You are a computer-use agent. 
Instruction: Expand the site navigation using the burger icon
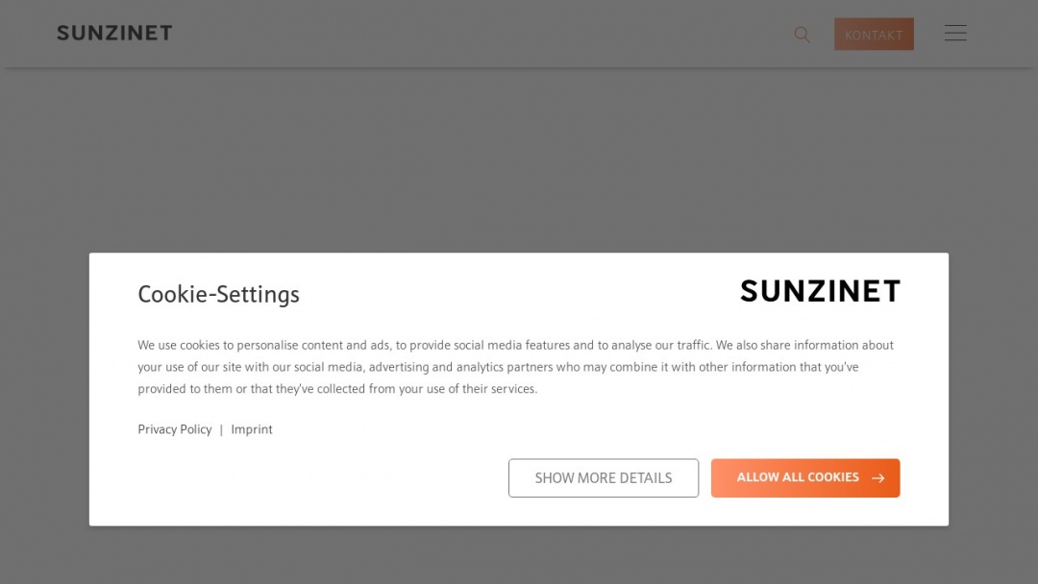pos(955,33)
